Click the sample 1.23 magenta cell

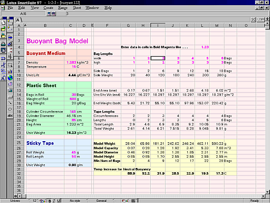click(205, 47)
